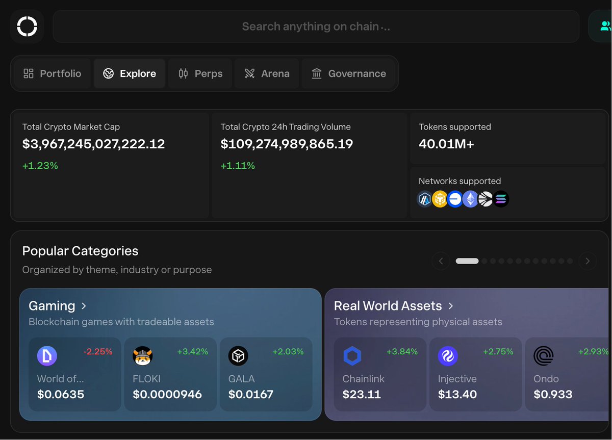Open the Injective token card

point(475,374)
